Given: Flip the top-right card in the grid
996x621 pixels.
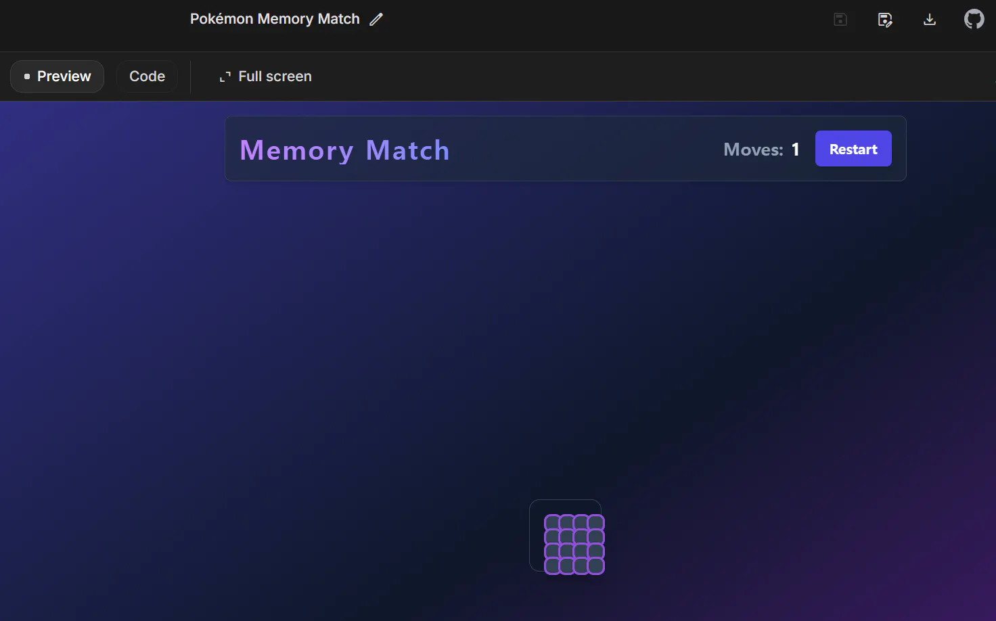Looking at the screenshot, I should point(596,522).
